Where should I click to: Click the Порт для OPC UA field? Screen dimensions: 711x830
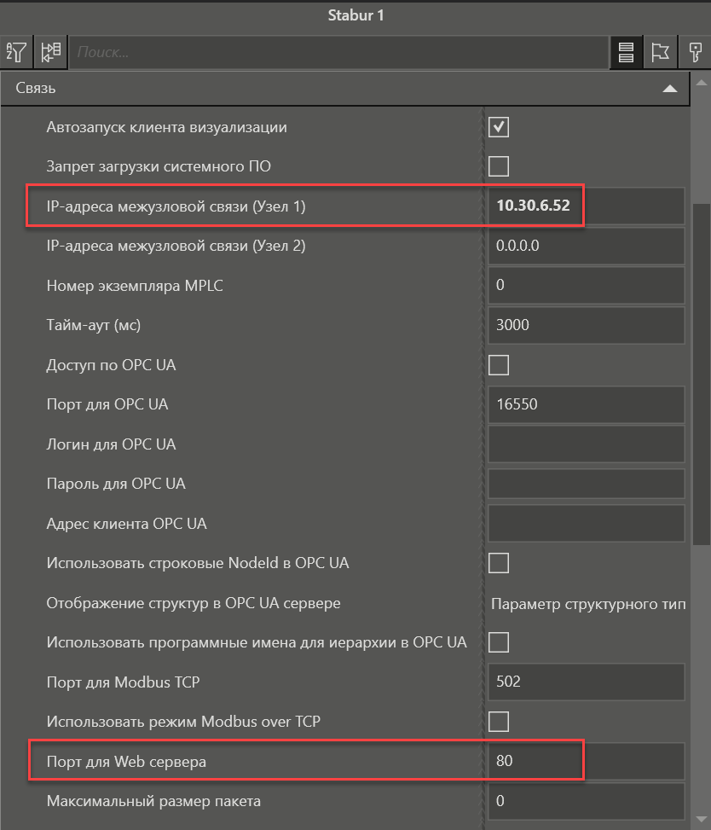587,404
